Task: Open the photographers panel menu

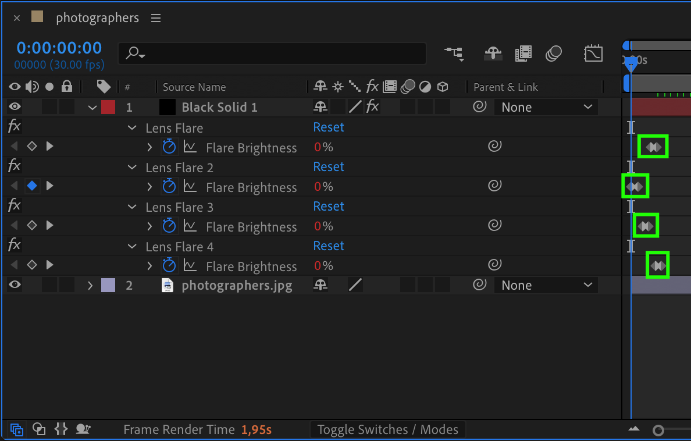Action: point(156,18)
